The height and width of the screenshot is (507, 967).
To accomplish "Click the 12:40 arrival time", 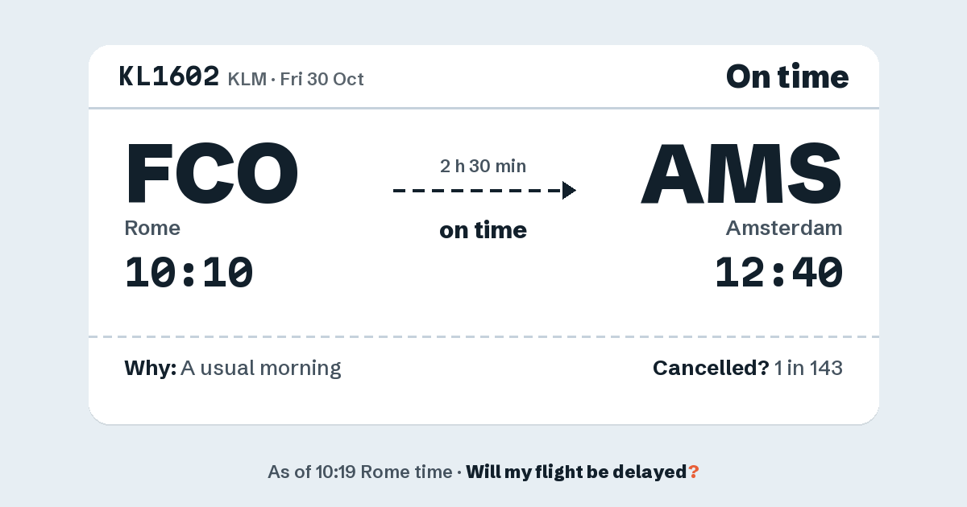I will pyautogui.click(x=778, y=273).
